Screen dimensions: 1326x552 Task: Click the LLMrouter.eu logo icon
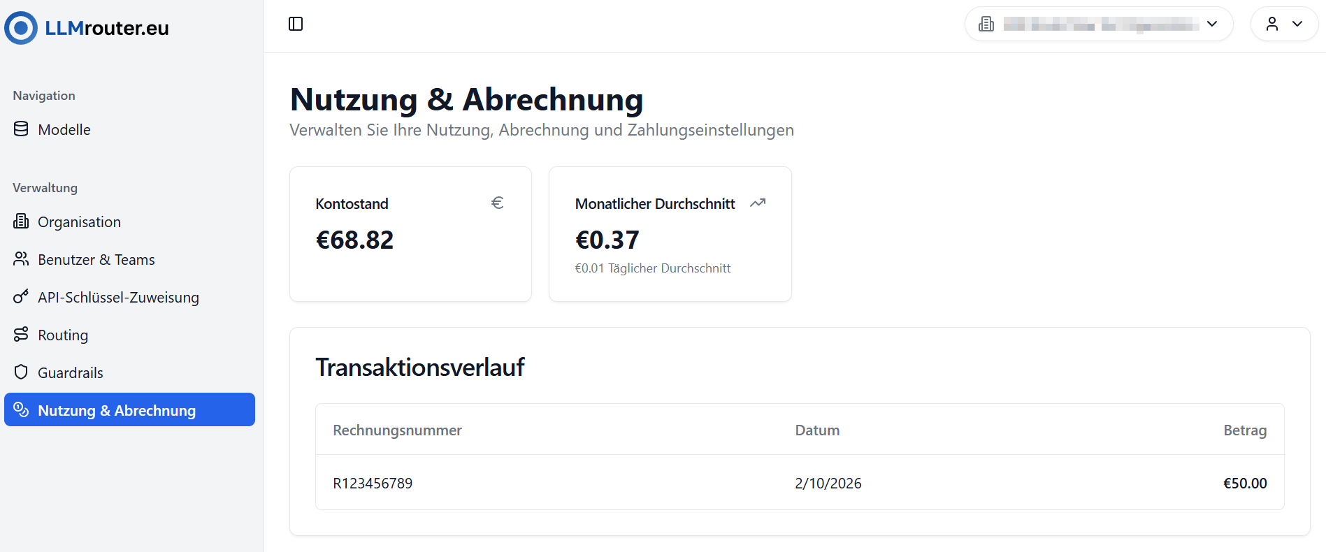[x=21, y=27]
